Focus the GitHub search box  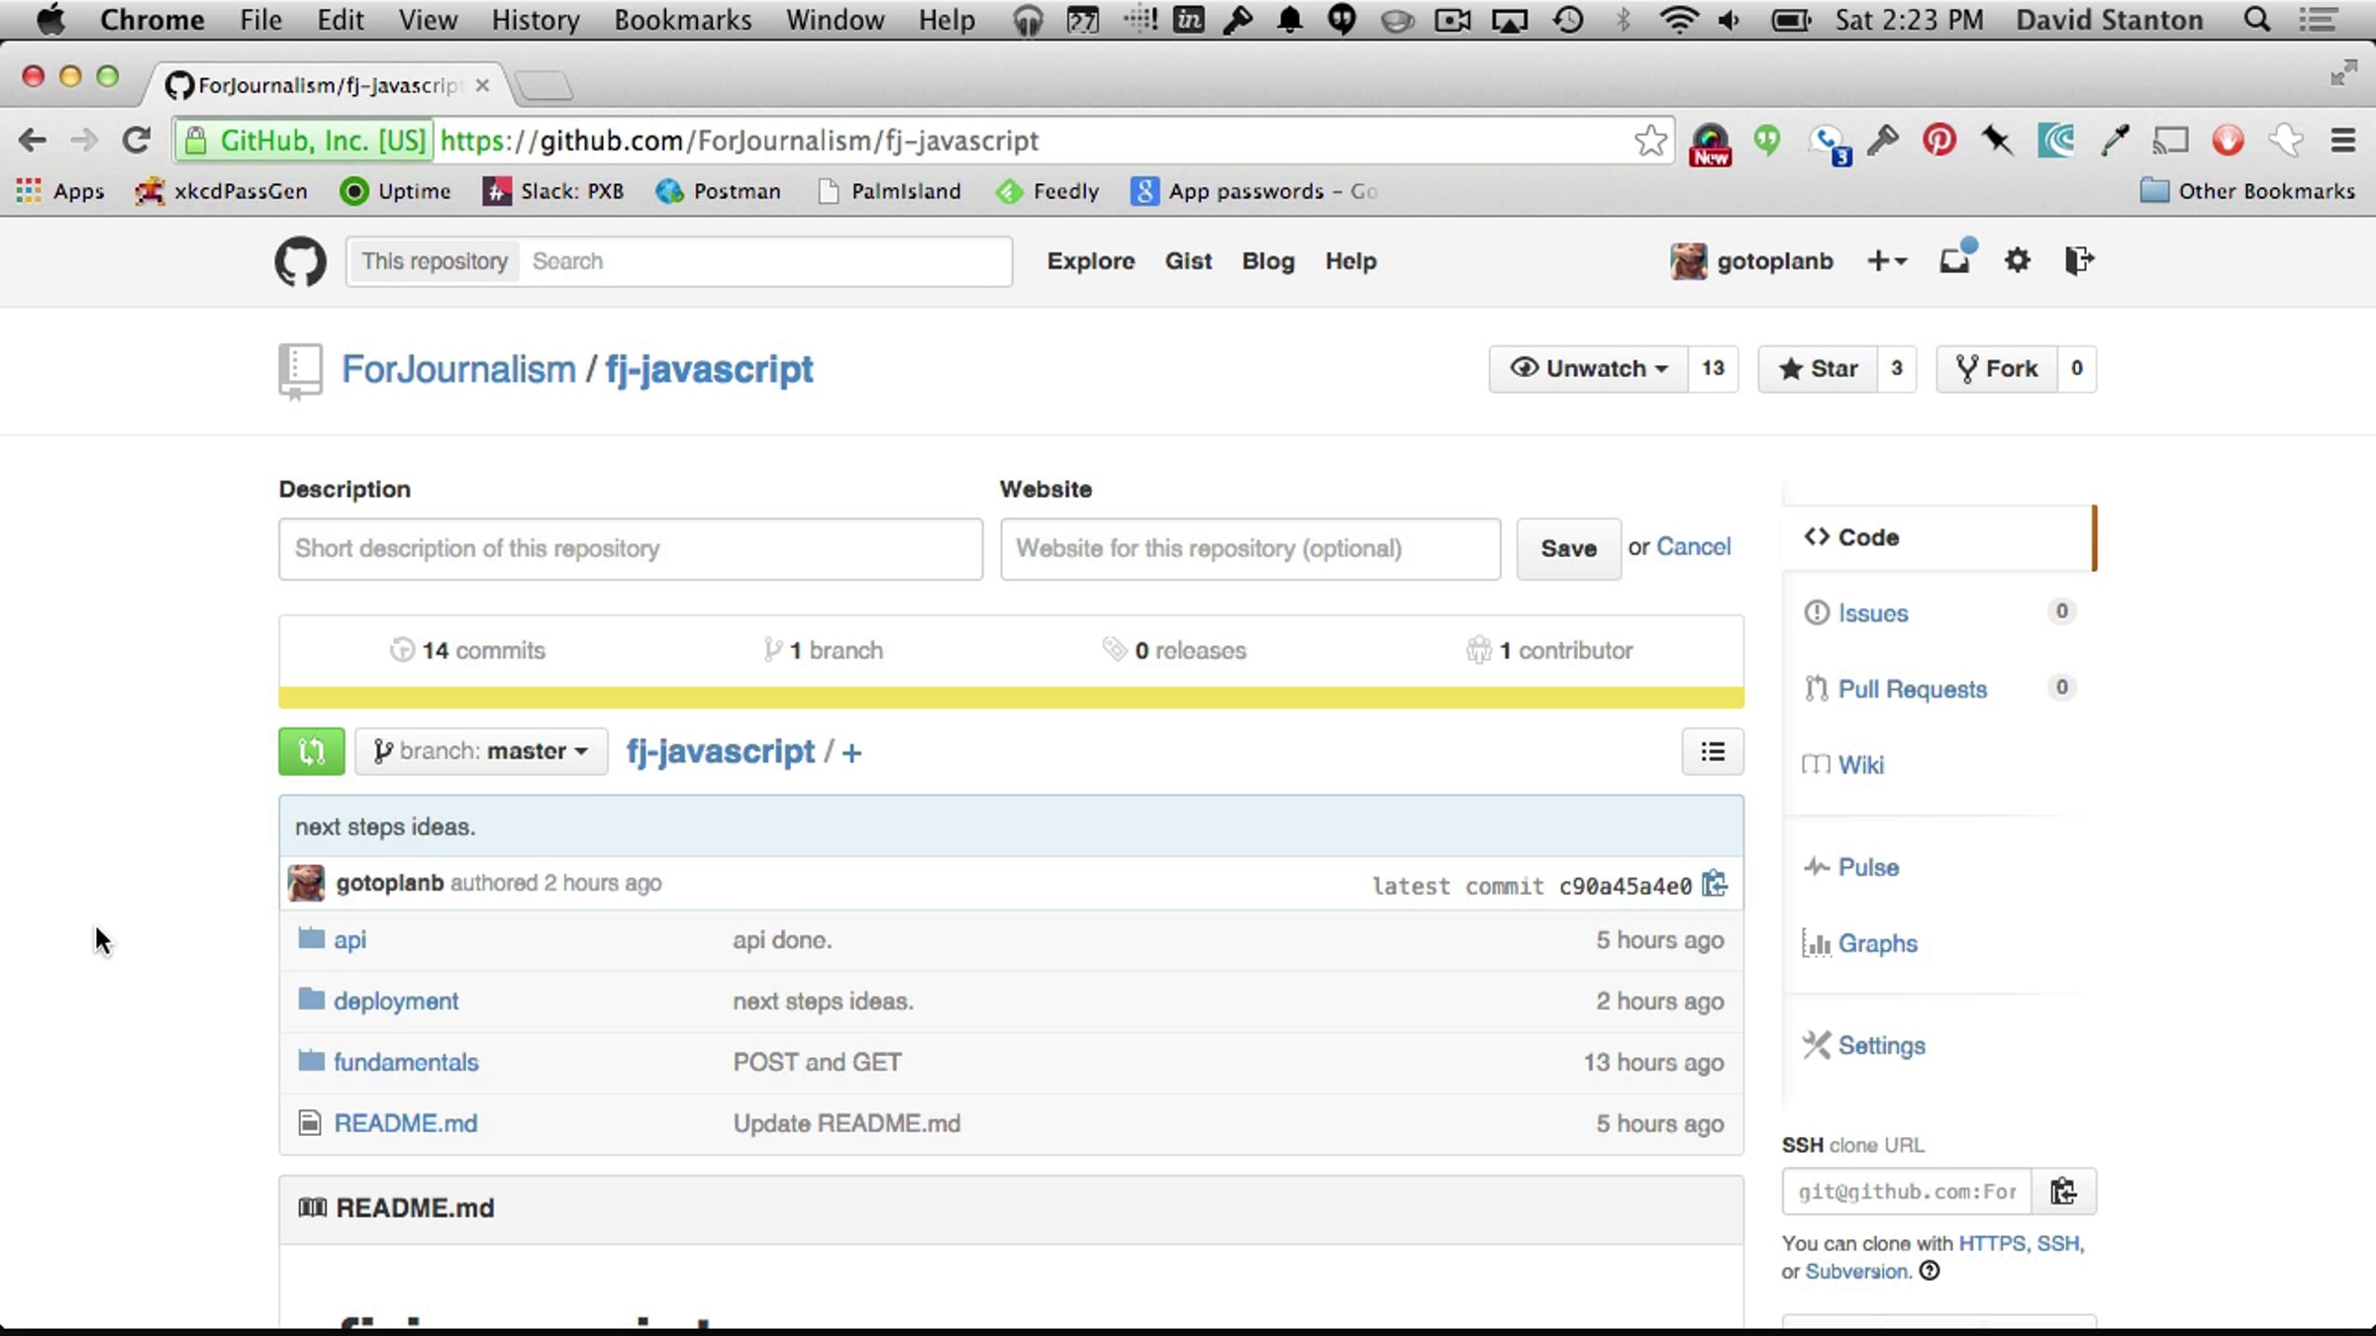[764, 261]
